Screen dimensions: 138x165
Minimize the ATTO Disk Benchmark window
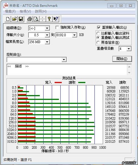[x=112, y=6]
